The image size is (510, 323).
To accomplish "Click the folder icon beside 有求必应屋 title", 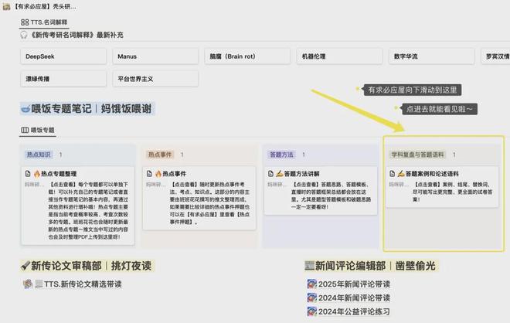I will pyautogui.click(x=6, y=6).
